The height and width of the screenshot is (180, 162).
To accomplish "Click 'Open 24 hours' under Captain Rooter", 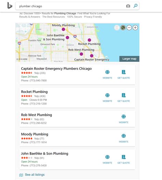I will [x=29, y=77].
